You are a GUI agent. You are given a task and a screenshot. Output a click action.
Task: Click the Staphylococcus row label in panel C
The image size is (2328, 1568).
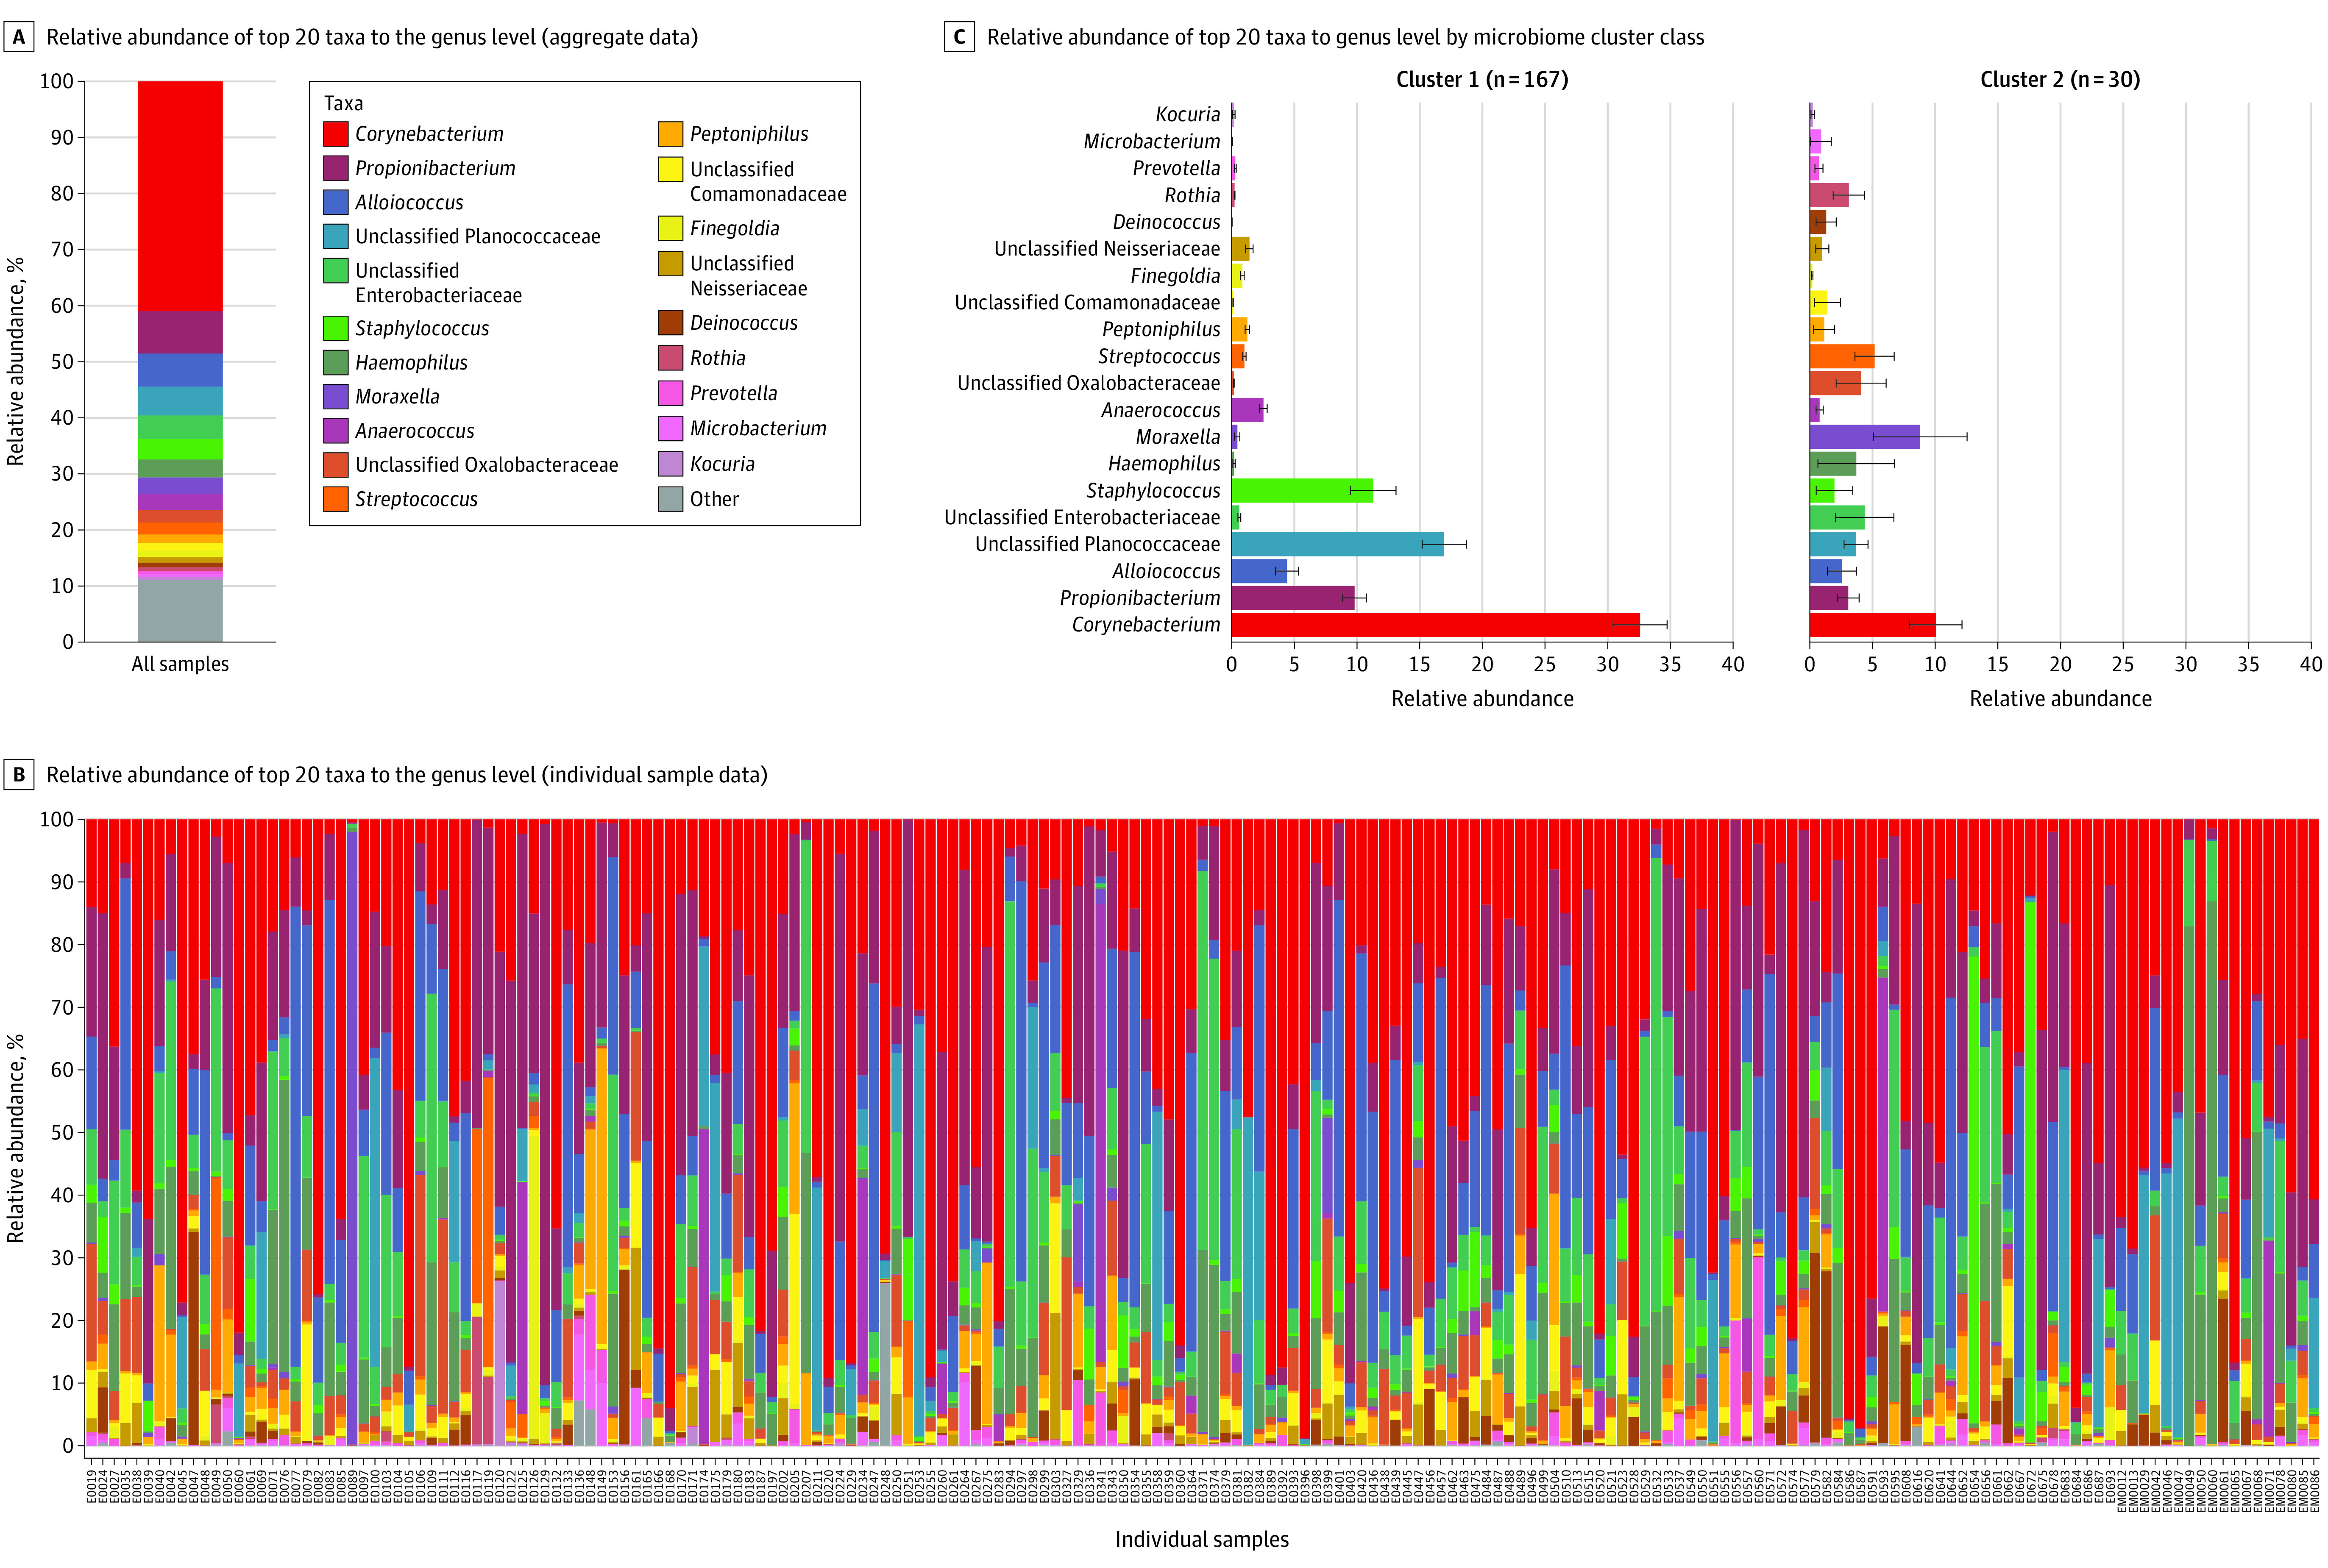pyautogui.click(x=1154, y=491)
